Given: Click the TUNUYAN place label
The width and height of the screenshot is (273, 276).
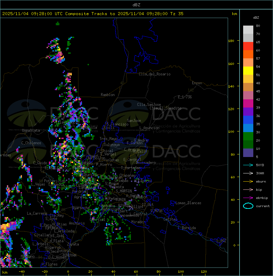Looking at the screenshot, I should [x=70, y=255].
